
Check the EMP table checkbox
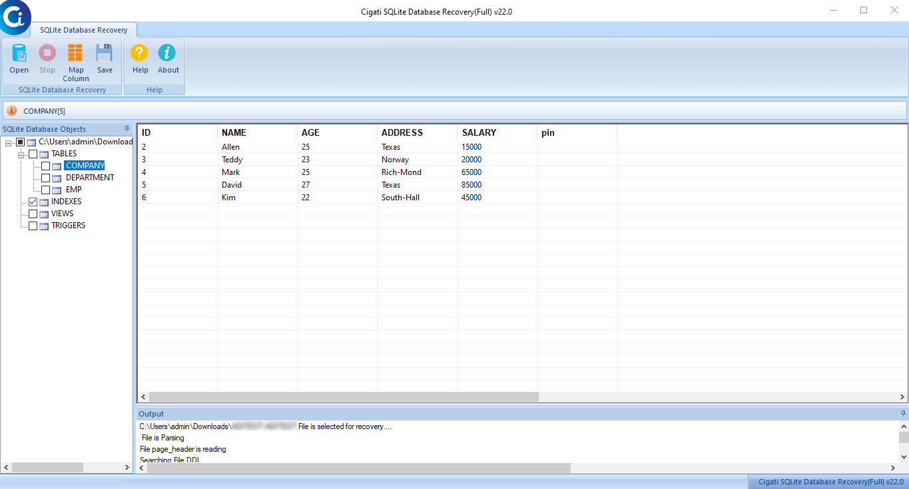tap(45, 190)
